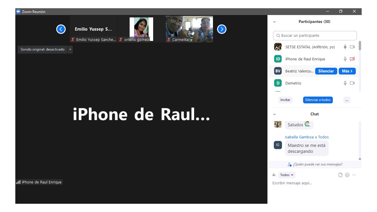Click SETSE ESTATAL (Anfitrión, yo) participant name
The width and height of the screenshot is (377, 212).
coord(310,47)
